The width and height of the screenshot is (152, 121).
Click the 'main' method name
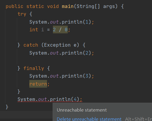pyautogui.click(x=68, y=6)
